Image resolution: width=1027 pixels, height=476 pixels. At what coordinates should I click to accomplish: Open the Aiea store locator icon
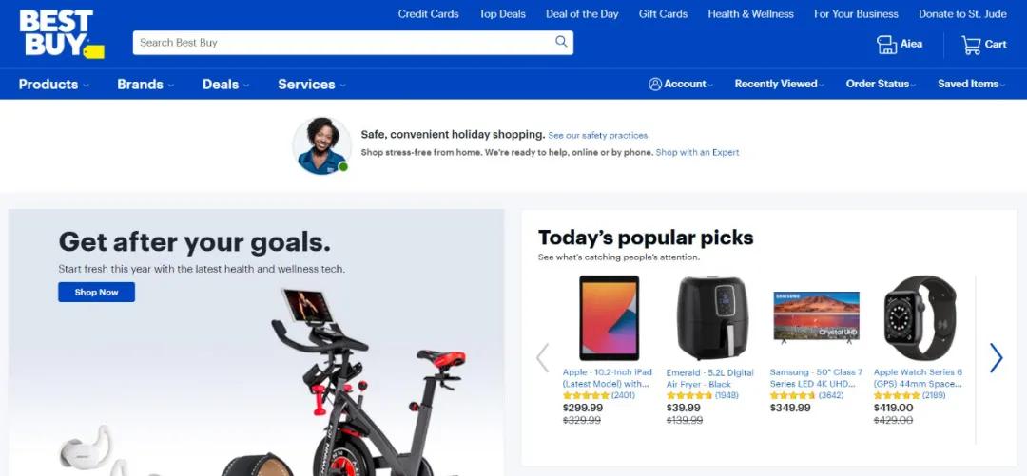tap(887, 45)
